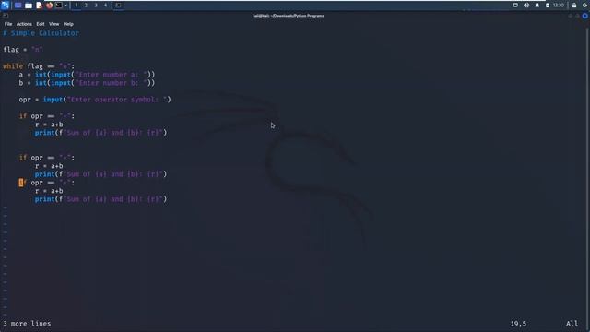Launch the text editor panel icon

point(39,6)
